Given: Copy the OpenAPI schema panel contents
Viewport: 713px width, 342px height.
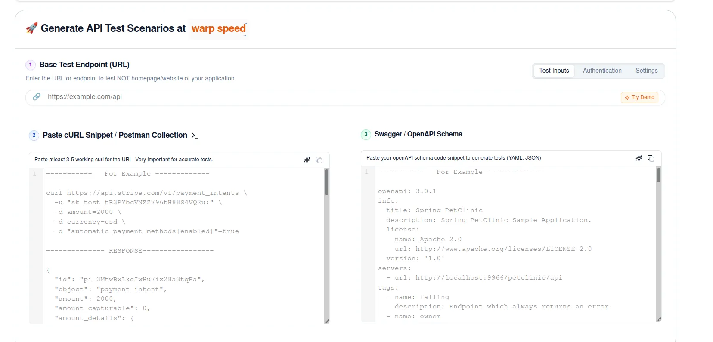Looking at the screenshot, I should (651, 158).
